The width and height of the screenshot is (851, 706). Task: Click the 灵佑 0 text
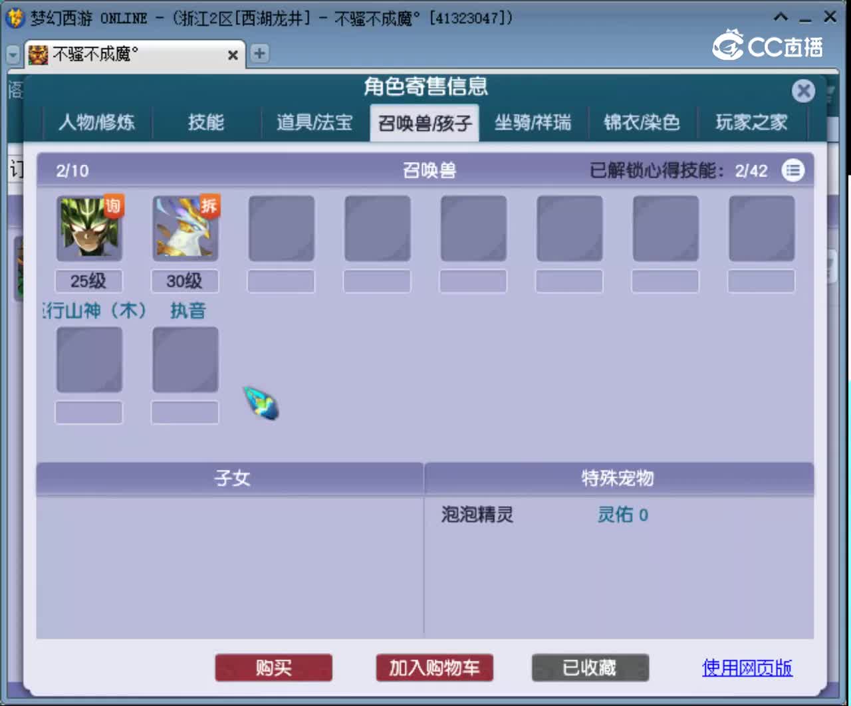[622, 515]
